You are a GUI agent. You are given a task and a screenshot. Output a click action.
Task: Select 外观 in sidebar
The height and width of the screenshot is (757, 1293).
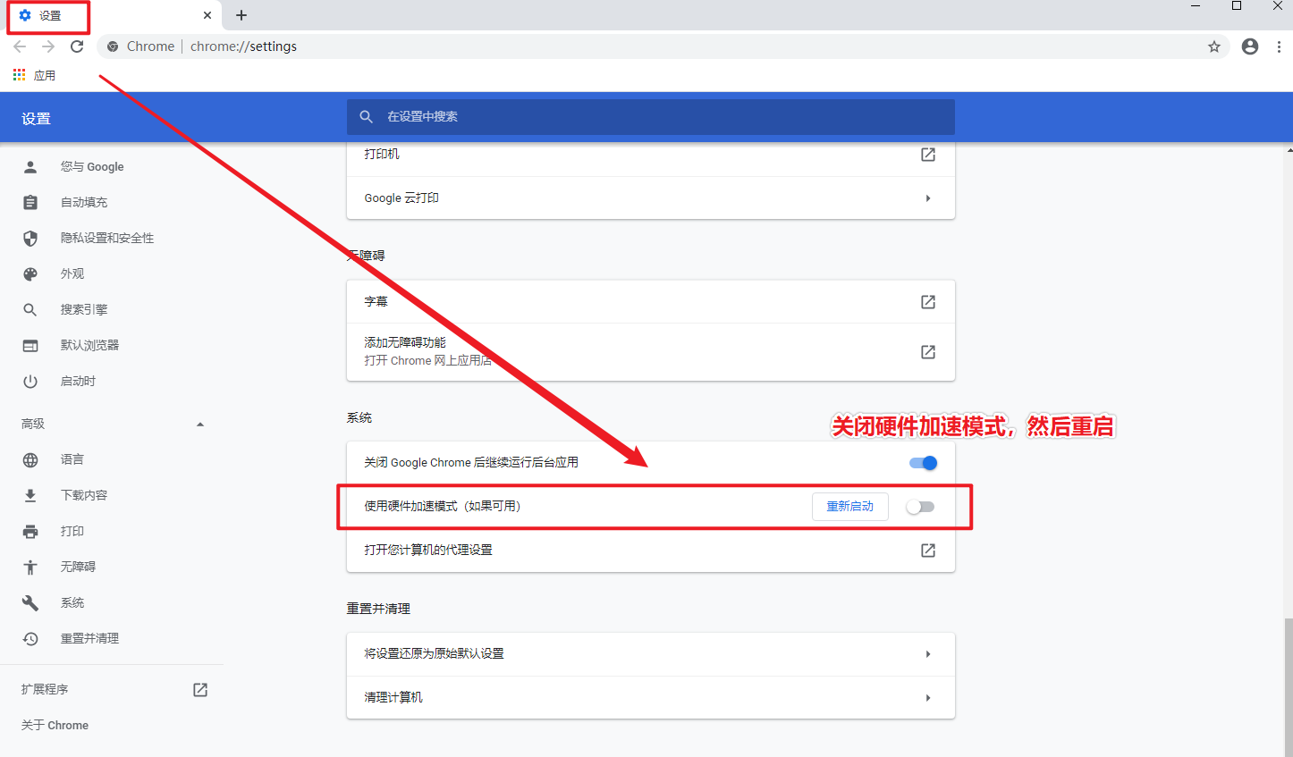[x=72, y=274]
